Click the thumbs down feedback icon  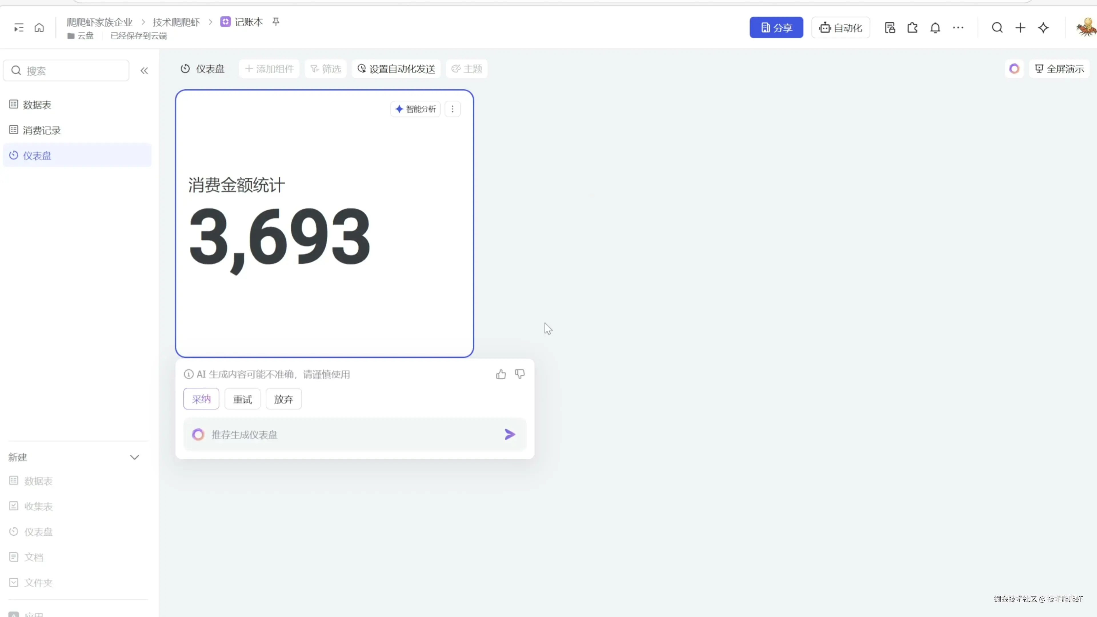(x=520, y=374)
